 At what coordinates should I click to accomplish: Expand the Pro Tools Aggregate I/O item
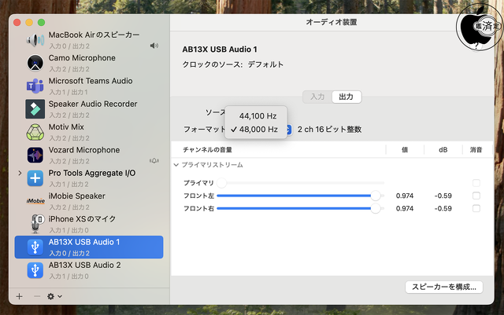(x=20, y=173)
